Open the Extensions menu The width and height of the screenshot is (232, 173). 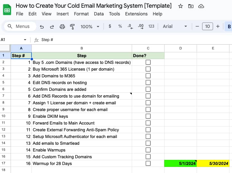pyautogui.click(x=136, y=14)
